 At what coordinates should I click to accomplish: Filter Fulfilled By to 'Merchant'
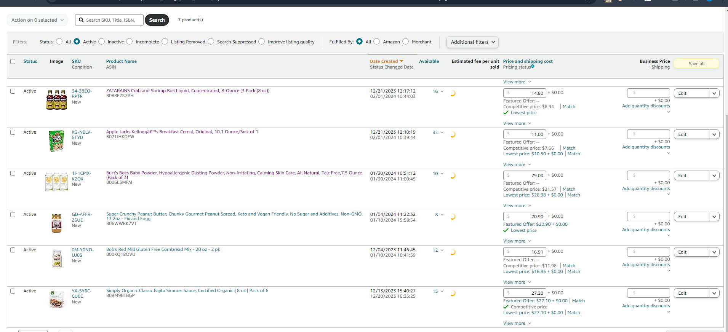click(406, 41)
